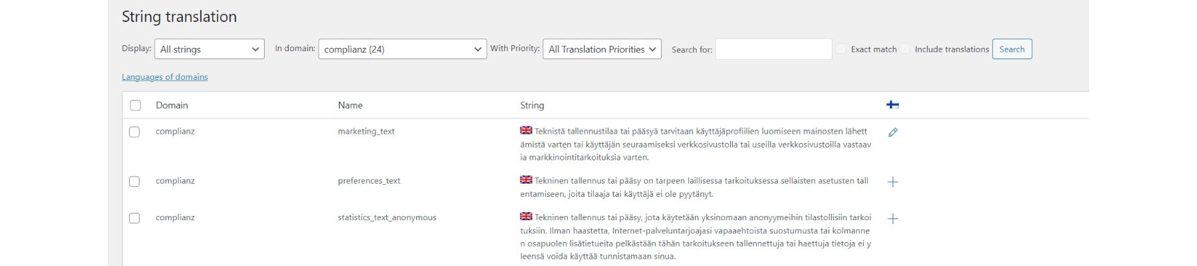Viewport: 1197px width, 266px height.
Task: Enable the Exact match option
Action: (841, 49)
